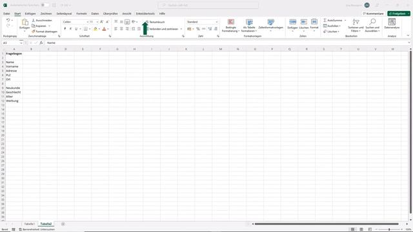The height and width of the screenshot is (232, 413).
Task: Apply the red font color A
Action: 104,28
